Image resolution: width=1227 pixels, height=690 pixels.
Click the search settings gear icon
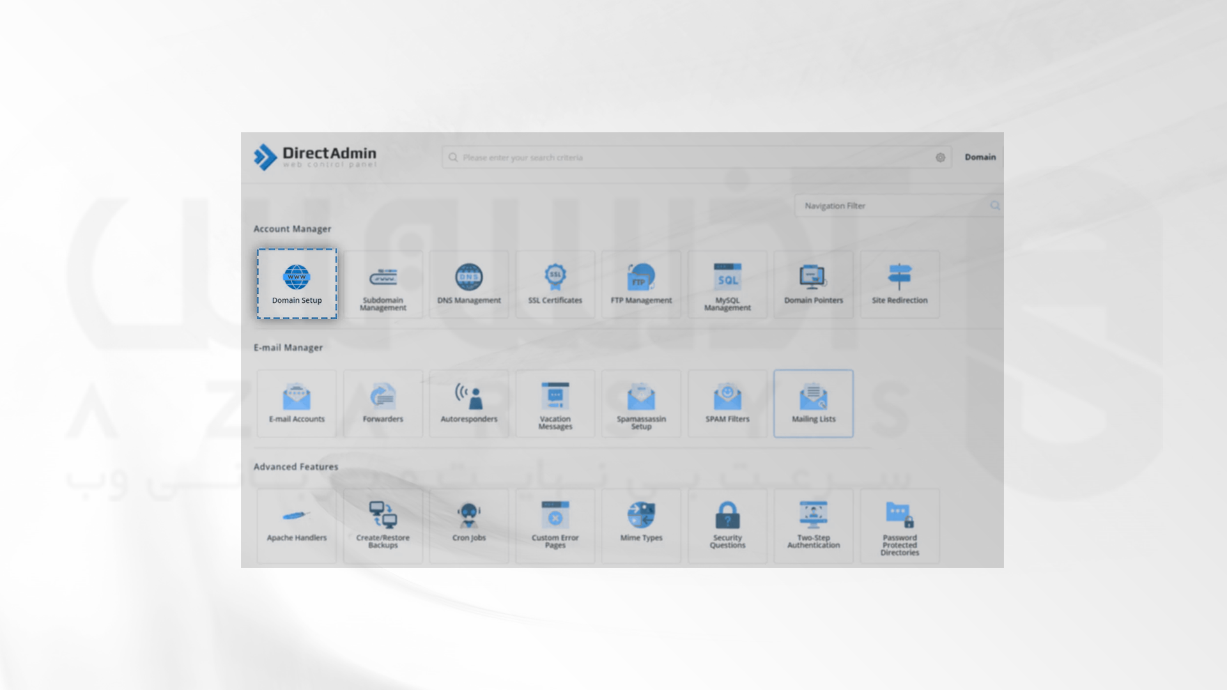point(940,157)
